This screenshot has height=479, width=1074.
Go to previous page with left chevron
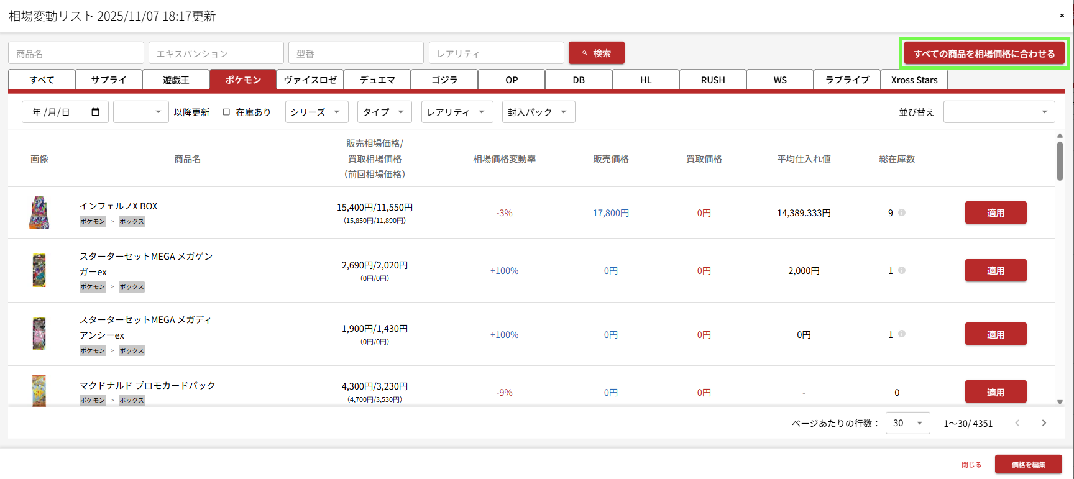click(x=1017, y=423)
